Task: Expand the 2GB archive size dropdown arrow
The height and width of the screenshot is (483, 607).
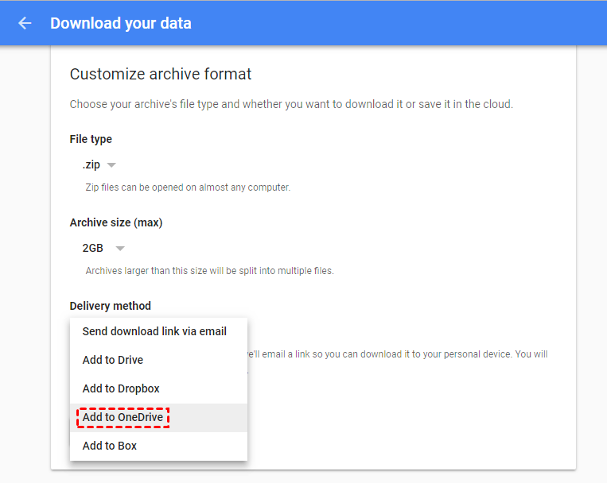Action: click(x=120, y=248)
